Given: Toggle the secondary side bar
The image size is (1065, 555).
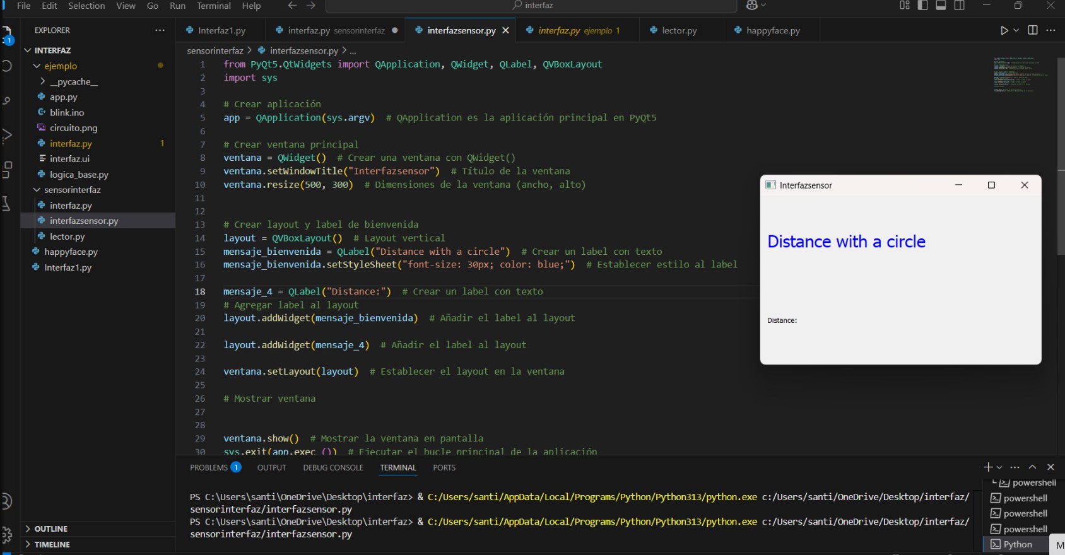Looking at the screenshot, I should [x=959, y=6].
